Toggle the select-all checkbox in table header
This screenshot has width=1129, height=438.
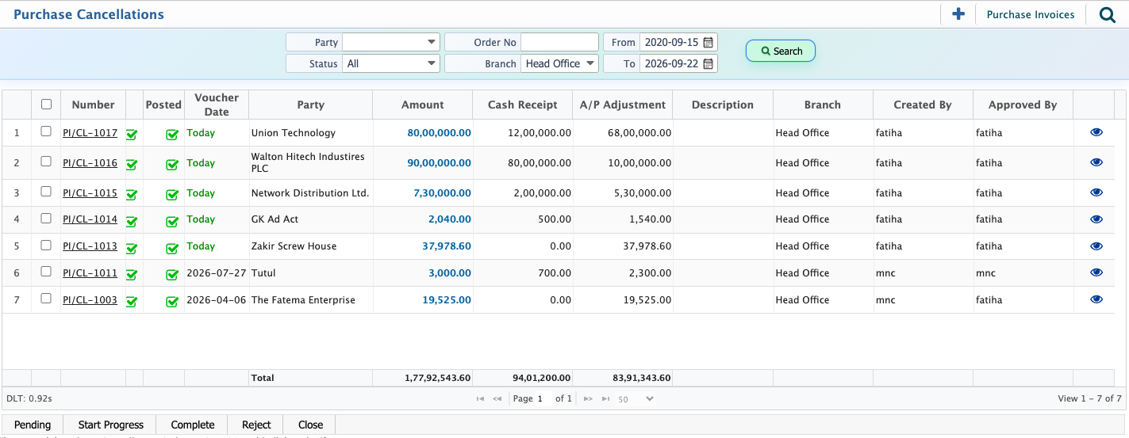click(46, 104)
